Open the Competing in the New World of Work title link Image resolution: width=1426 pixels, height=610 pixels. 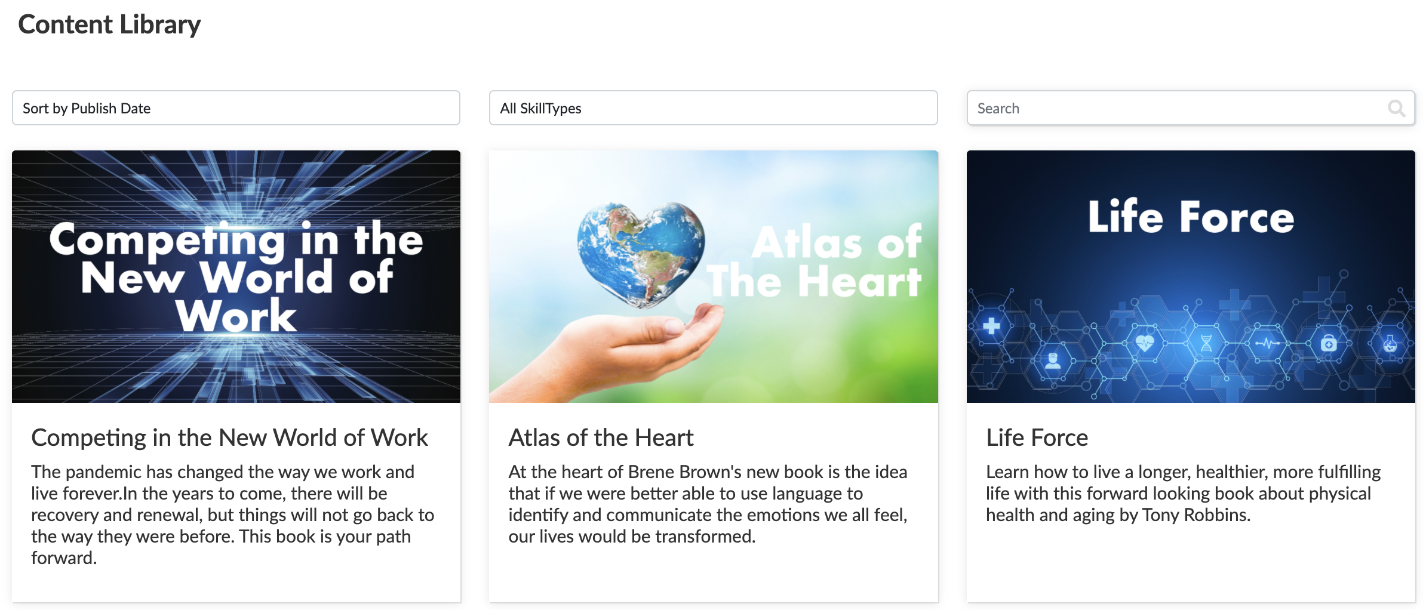click(x=229, y=438)
